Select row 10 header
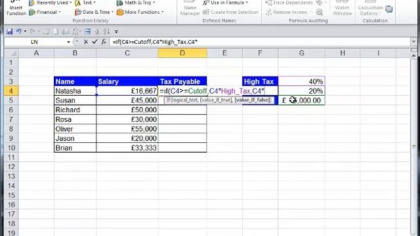This screenshot has width=420, height=236. click(11, 147)
